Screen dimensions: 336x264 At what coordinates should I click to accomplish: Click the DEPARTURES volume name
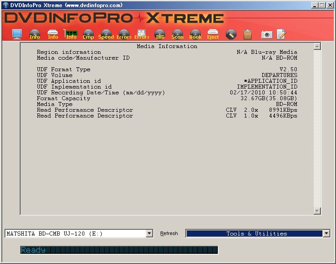[x=279, y=75]
